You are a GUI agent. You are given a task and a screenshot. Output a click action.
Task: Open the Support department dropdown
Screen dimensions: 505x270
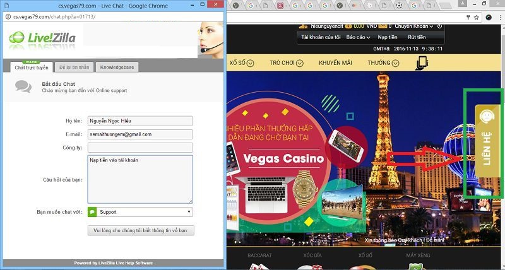(140, 212)
